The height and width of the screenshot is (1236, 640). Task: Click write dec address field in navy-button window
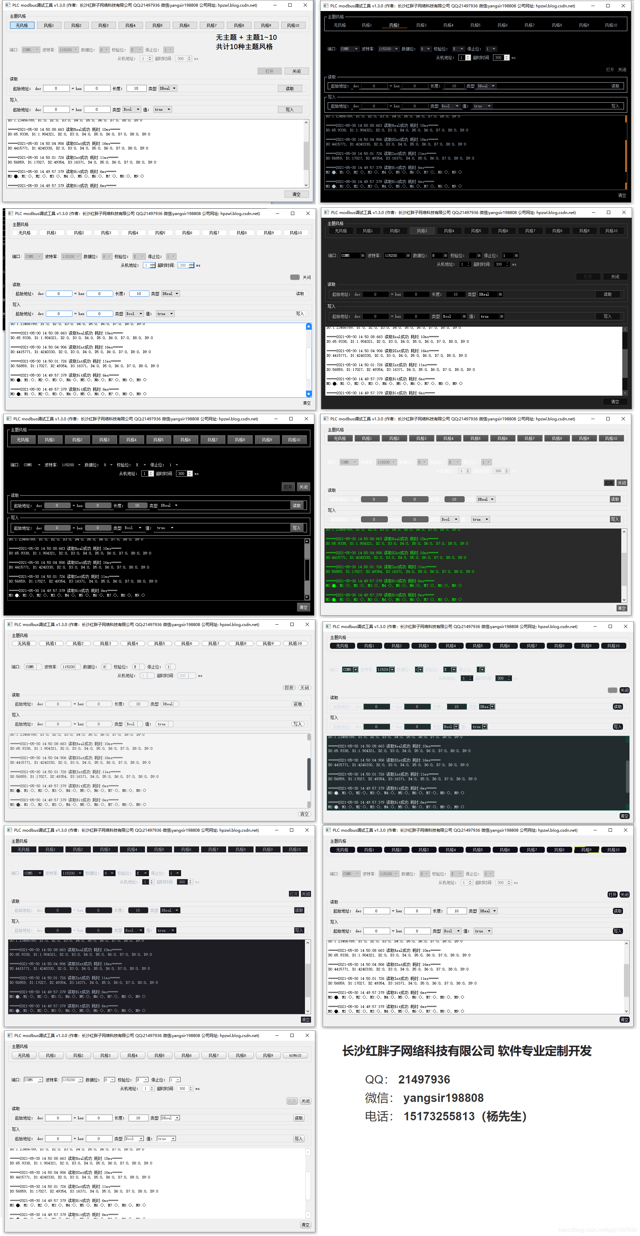pyautogui.click(x=57, y=930)
